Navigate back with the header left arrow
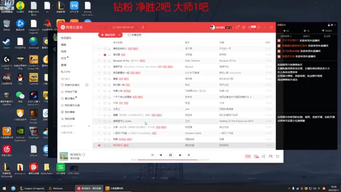Viewport: 341px width, 192px height. tap(100, 27)
